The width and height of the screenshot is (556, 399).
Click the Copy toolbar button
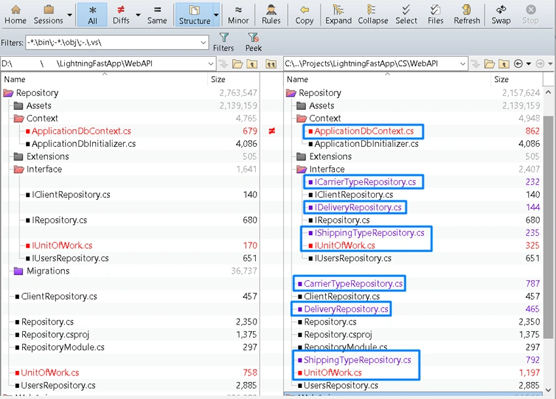pos(304,14)
